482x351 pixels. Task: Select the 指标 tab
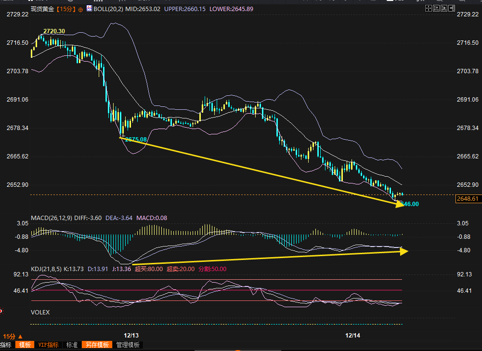(6, 345)
